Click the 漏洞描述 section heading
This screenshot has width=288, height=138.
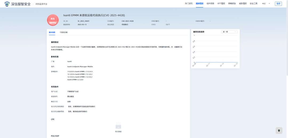coord(55,42)
